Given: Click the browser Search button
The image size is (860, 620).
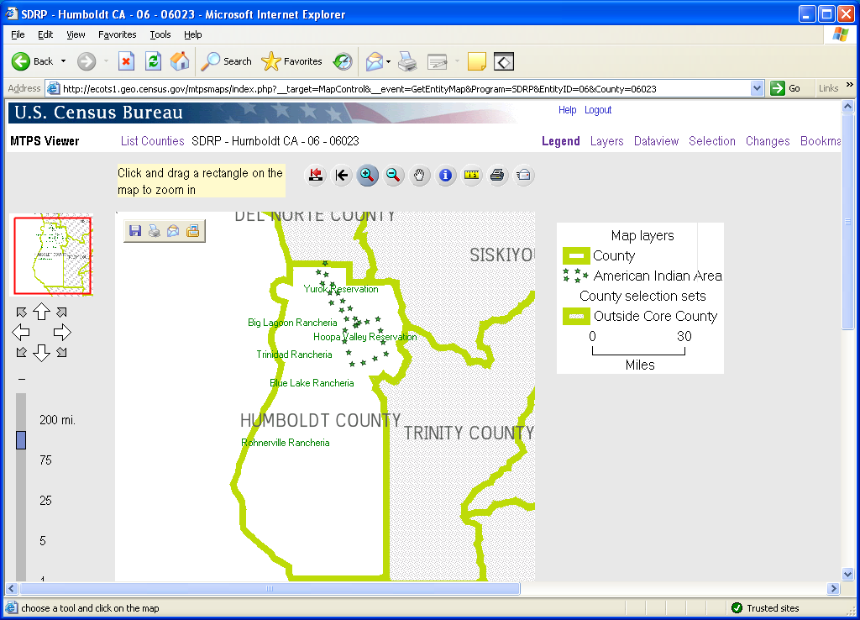Looking at the screenshot, I should pos(226,61).
